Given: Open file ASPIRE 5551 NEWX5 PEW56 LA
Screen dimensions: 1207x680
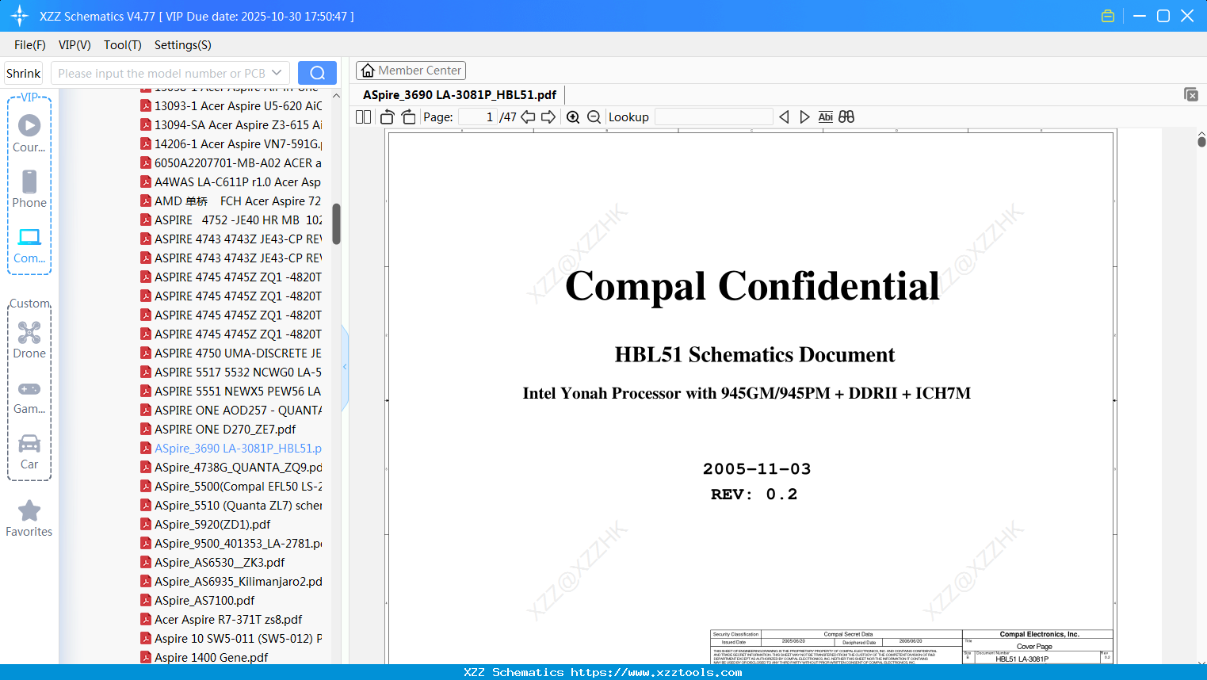Looking at the screenshot, I should point(231,392).
